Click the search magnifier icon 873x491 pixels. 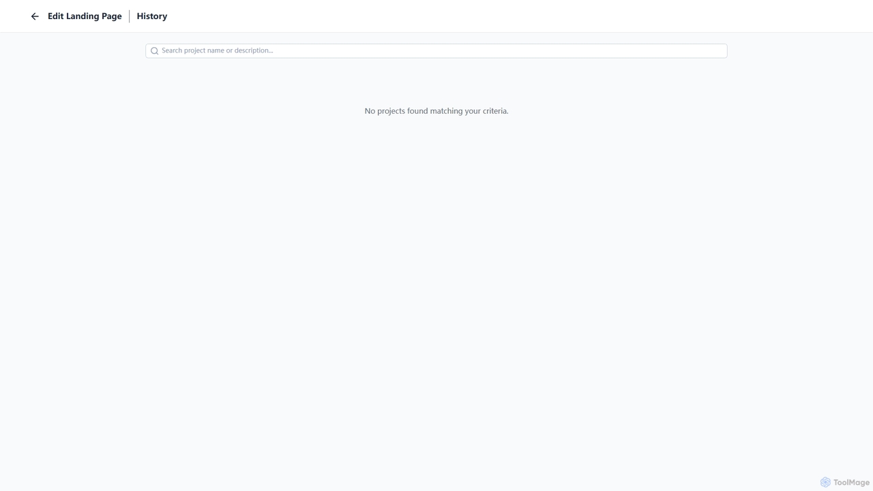pos(155,51)
